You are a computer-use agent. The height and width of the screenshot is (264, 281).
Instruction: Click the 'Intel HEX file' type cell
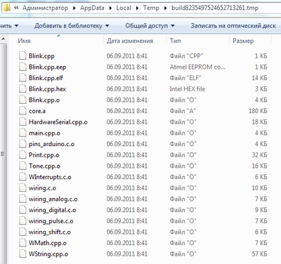pos(188,89)
